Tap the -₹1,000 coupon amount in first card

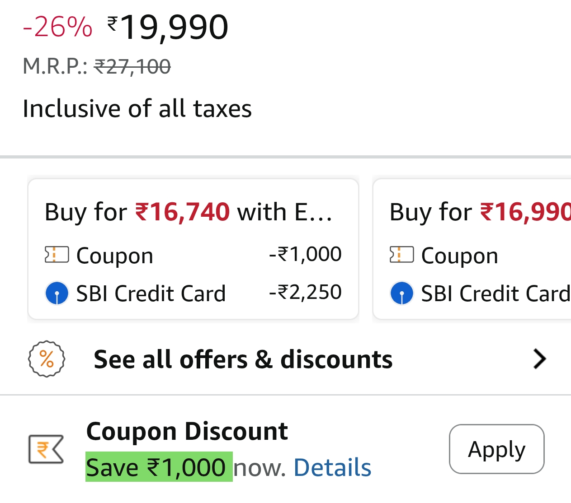(x=305, y=254)
